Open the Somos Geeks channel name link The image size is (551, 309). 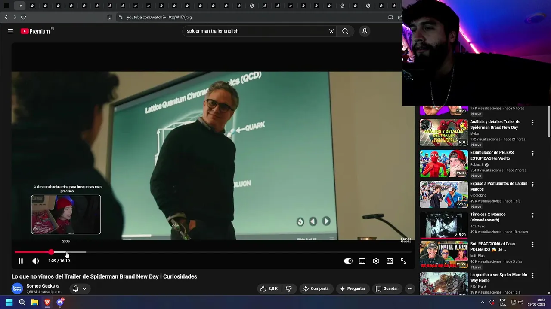[40, 286]
